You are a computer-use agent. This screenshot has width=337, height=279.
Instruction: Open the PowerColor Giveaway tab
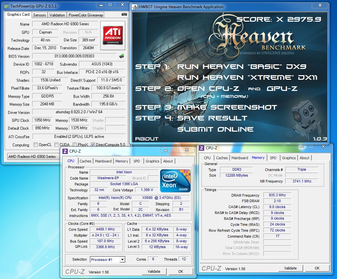click(x=86, y=15)
